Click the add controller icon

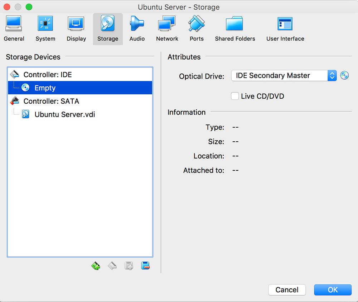click(x=96, y=266)
